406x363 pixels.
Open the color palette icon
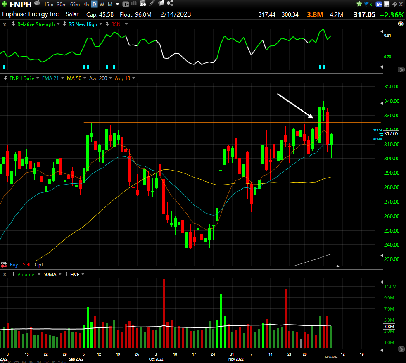coord(401,24)
